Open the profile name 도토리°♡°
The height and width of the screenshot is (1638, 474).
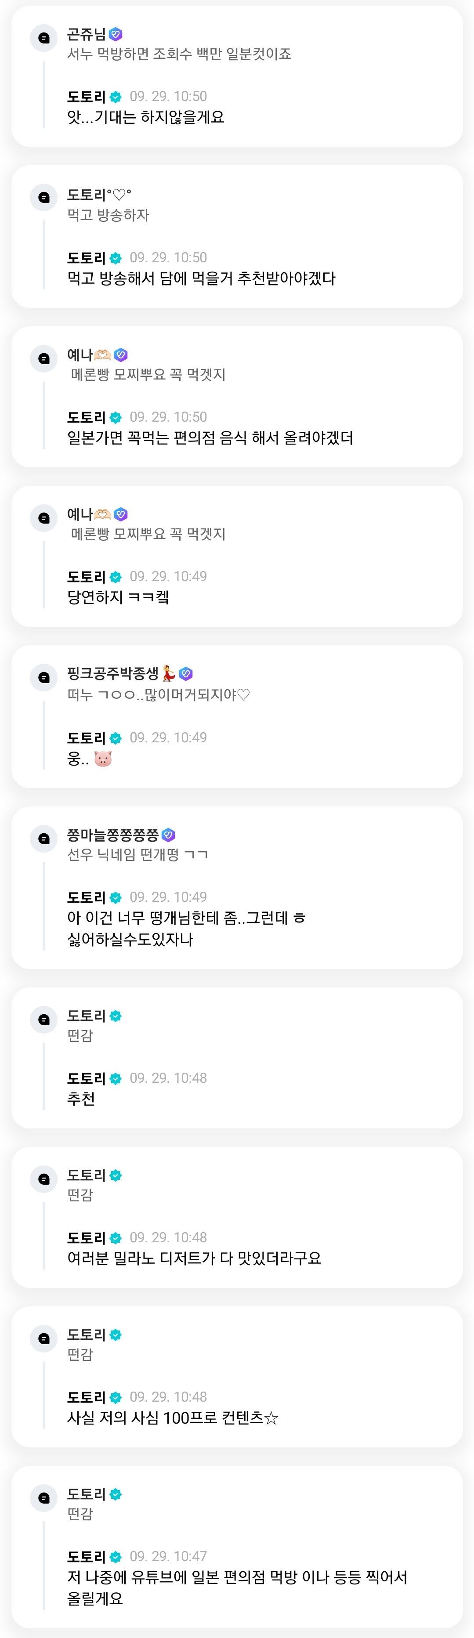click(x=99, y=195)
